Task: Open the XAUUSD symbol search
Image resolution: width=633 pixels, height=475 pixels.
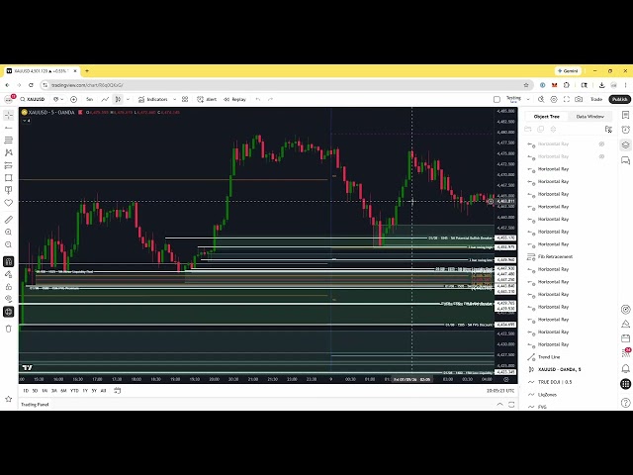Action: coord(33,99)
